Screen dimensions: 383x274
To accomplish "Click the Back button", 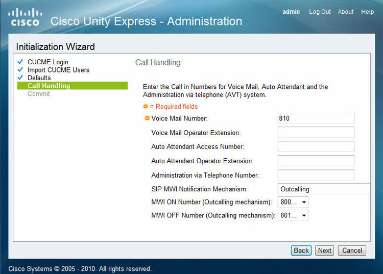I will coord(301,251).
